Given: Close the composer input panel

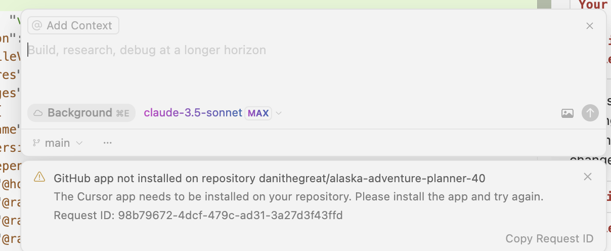Looking at the screenshot, I should click(x=590, y=26).
